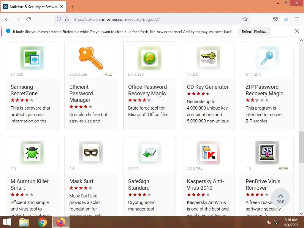Open the Samsung SecretZone title link
Image resolution: width=304 pixels, height=228 pixels.
24,90
